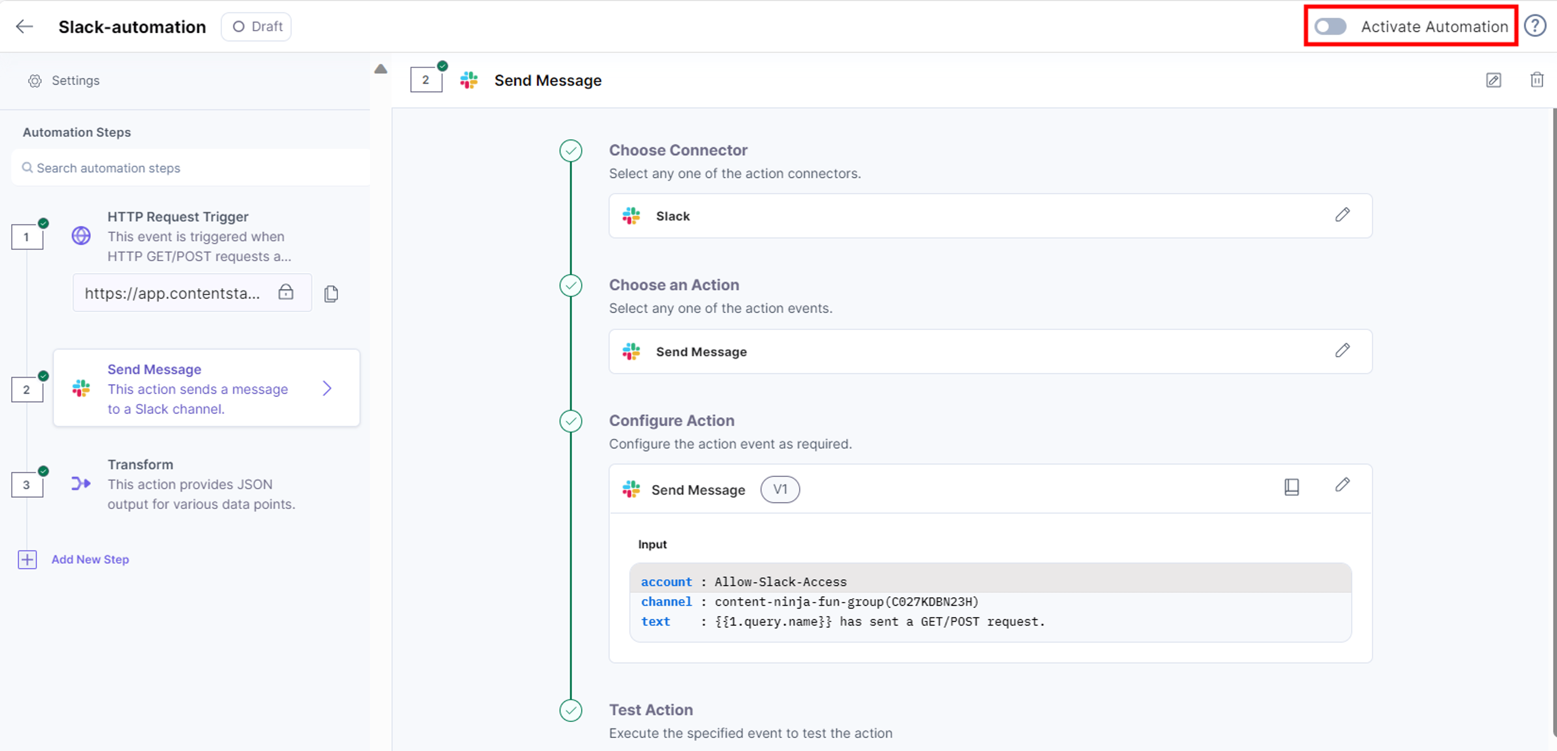Viewport: 1557px width, 751px height.
Task: Open the Settings gear icon
Action: (x=35, y=81)
